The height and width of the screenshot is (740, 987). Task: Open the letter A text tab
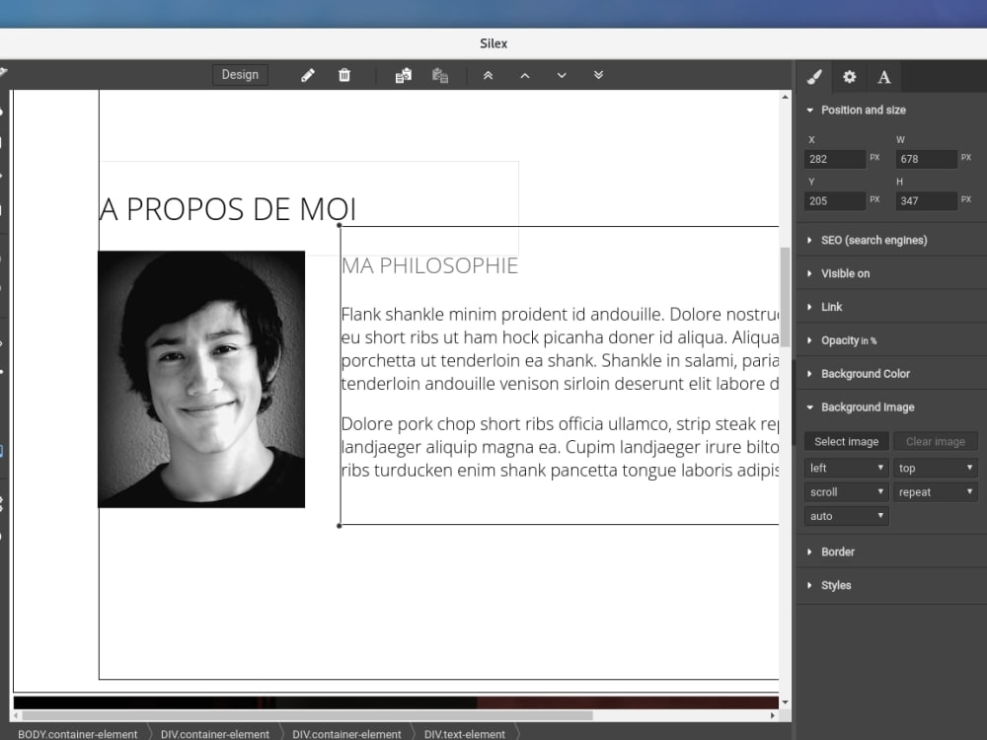point(884,77)
